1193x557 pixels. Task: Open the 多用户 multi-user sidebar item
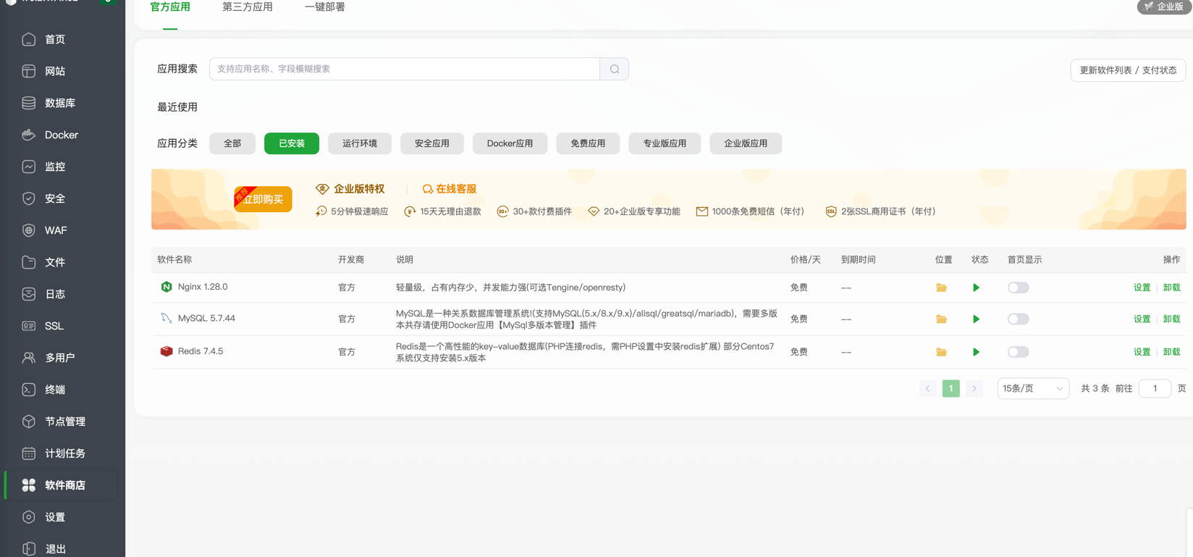(59, 358)
